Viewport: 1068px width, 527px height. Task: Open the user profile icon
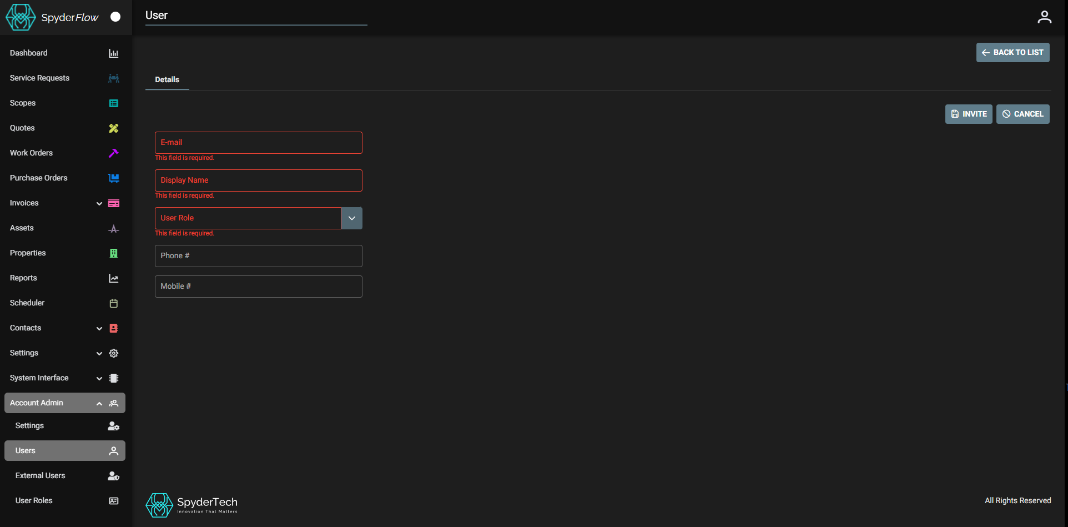pyautogui.click(x=1044, y=17)
